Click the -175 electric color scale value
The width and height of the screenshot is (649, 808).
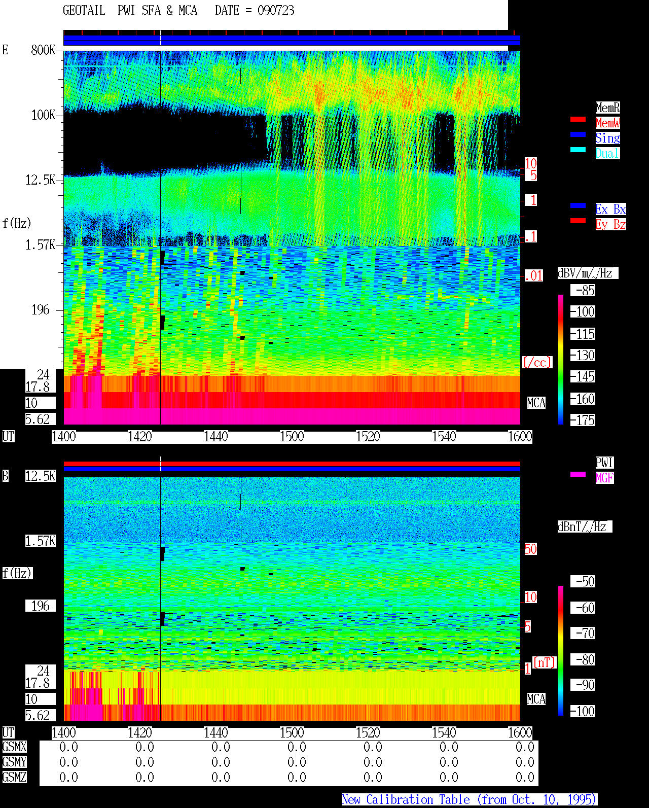coord(583,420)
